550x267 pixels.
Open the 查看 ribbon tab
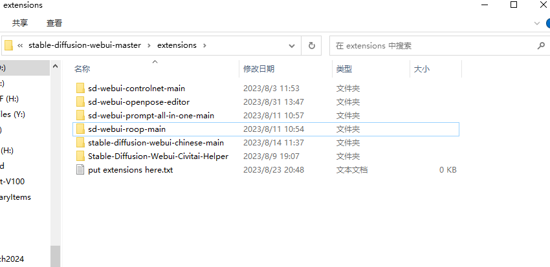point(54,23)
